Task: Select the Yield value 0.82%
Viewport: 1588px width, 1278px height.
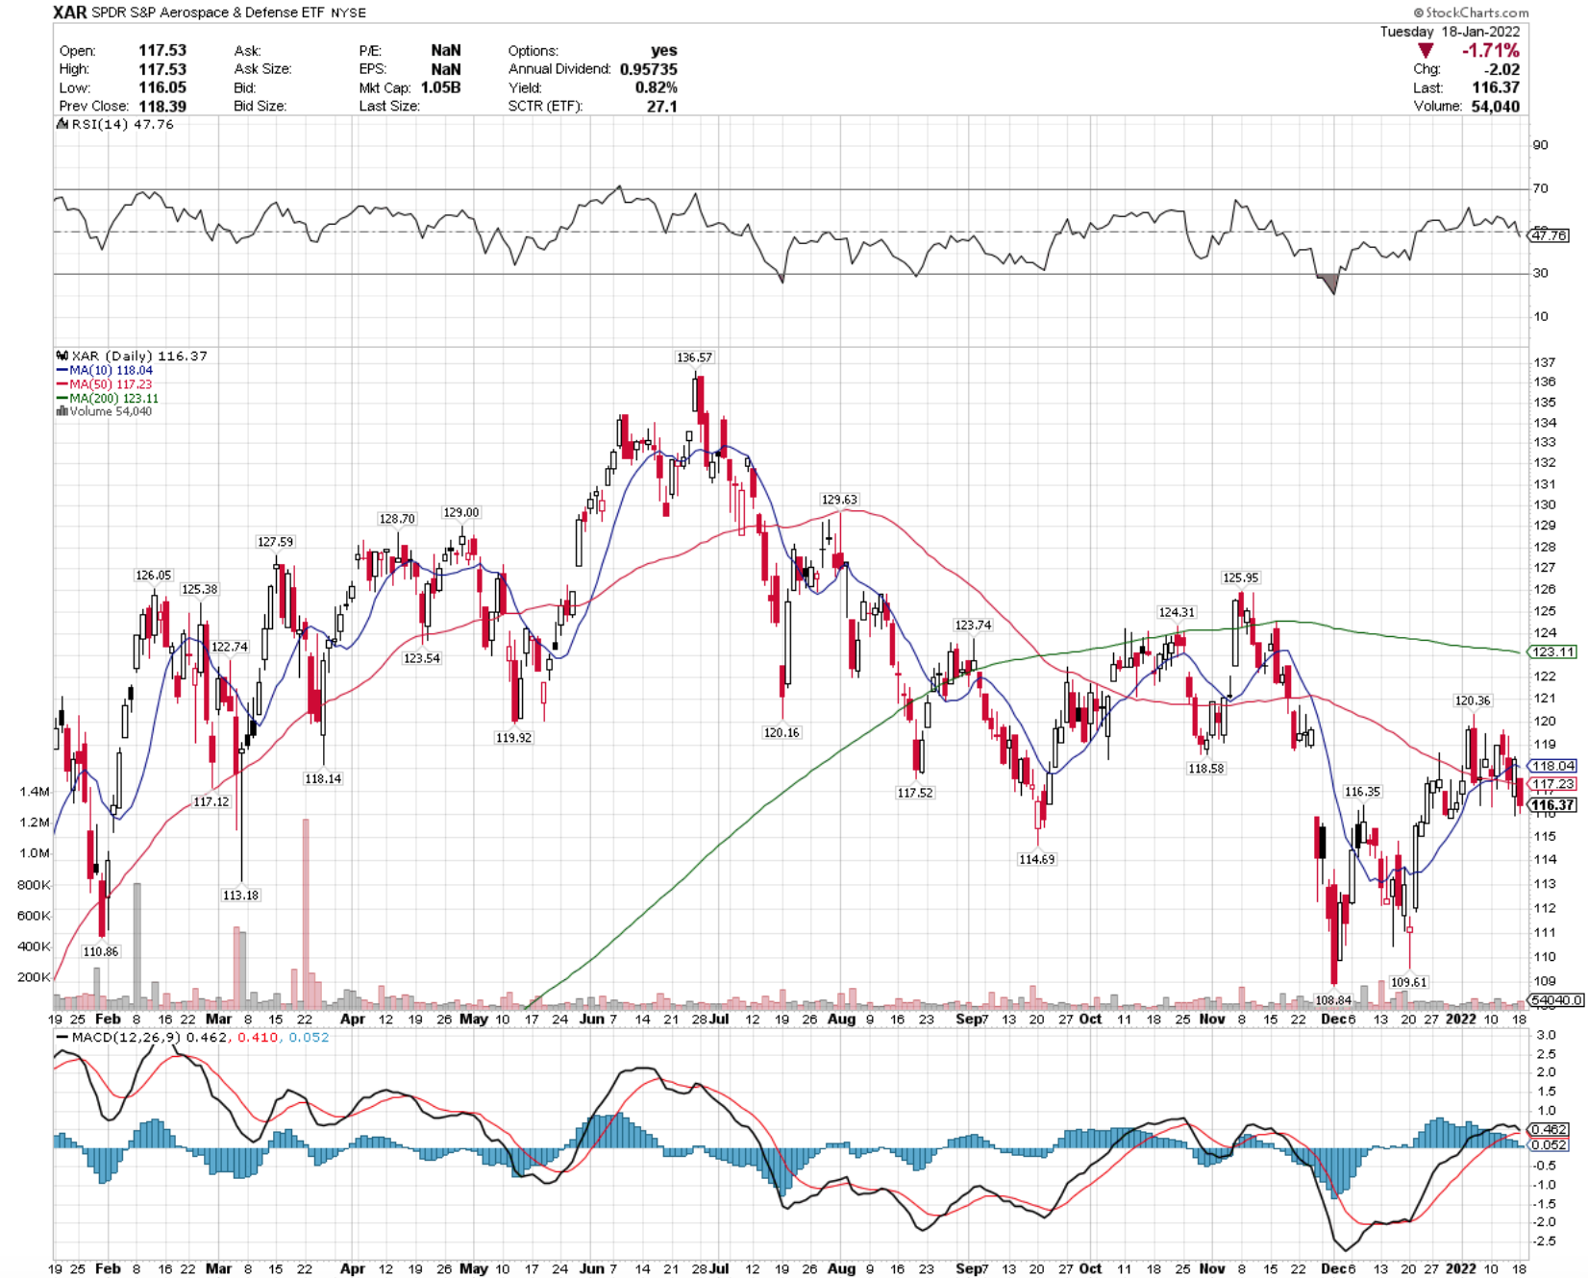Action: [x=656, y=87]
